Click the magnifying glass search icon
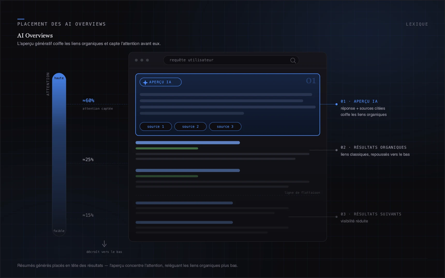445x278 pixels. pyautogui.click(x=293, y=60)
